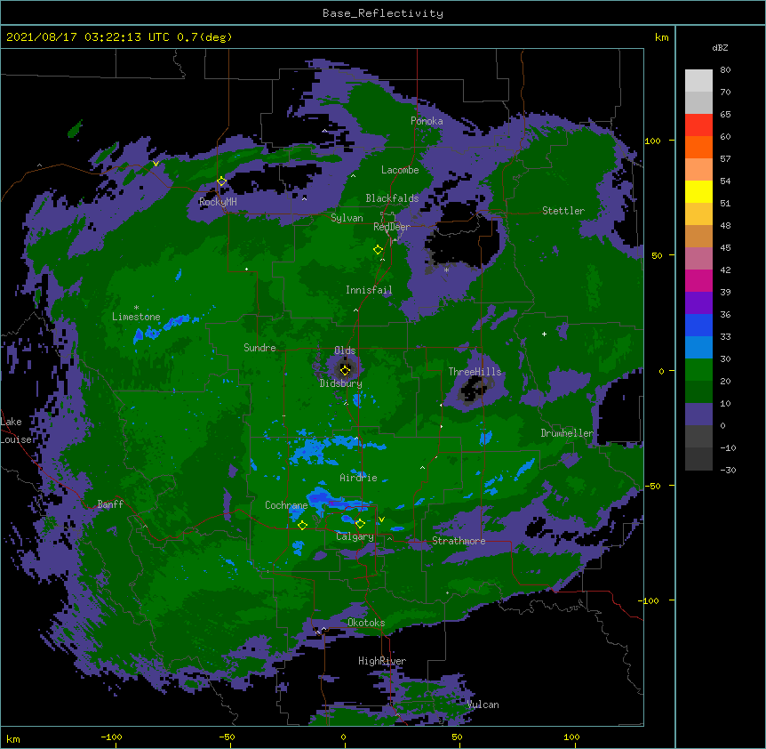Click the dBZ legend heading
This screenshot has height=749, width=766.
(x=720, y=47)
